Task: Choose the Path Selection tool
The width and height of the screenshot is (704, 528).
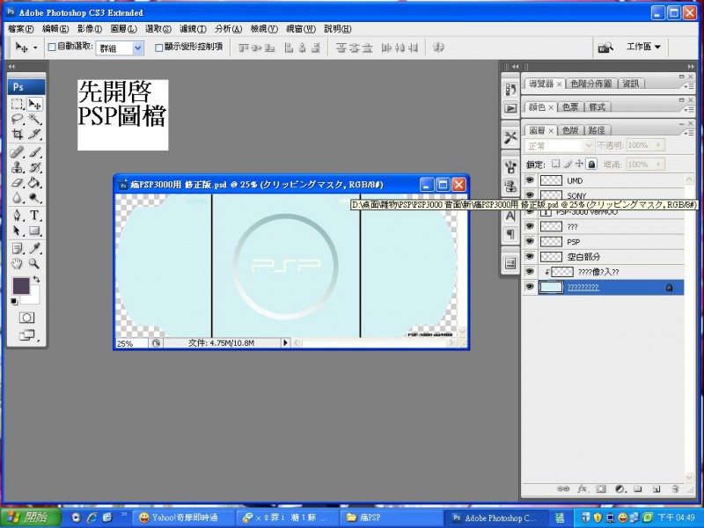Action: tap(17, 231)
